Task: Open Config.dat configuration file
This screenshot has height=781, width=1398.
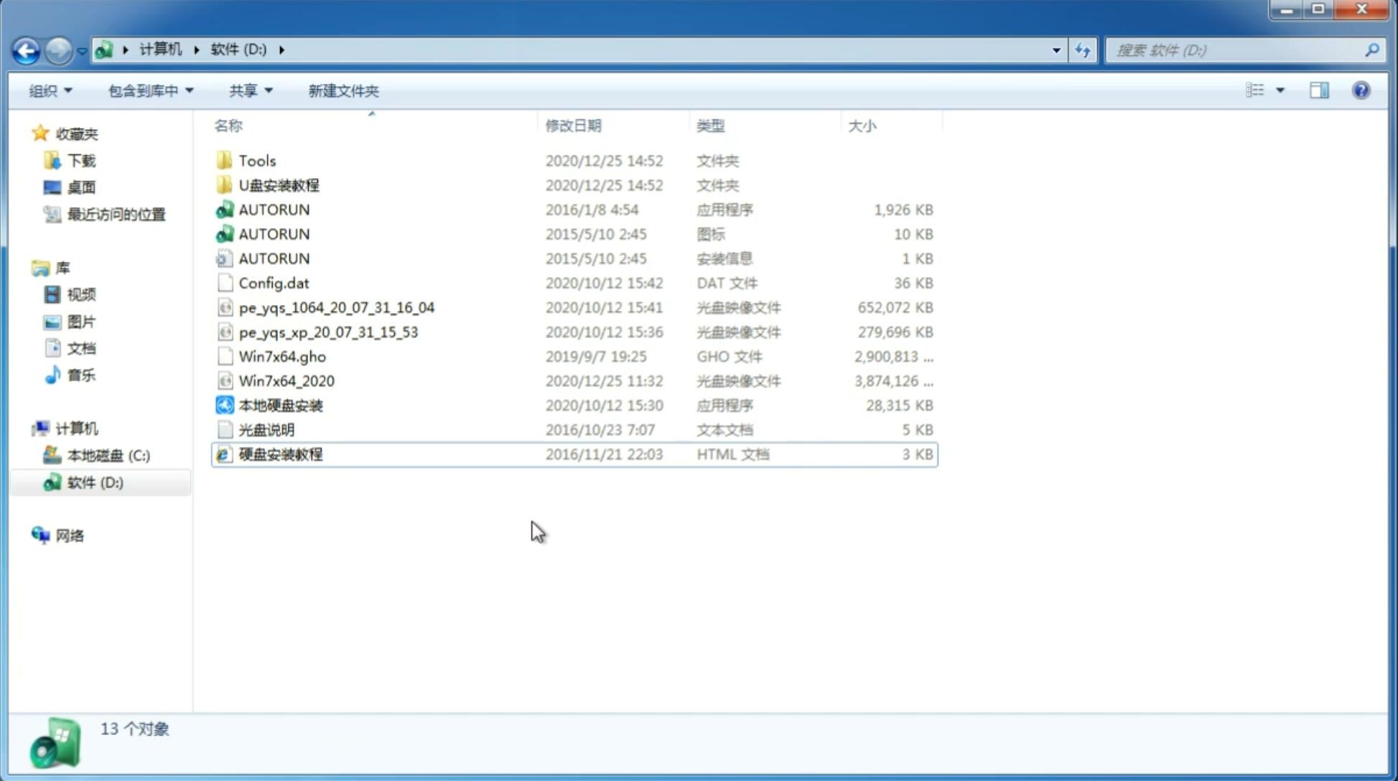Action: pos(274,282)
